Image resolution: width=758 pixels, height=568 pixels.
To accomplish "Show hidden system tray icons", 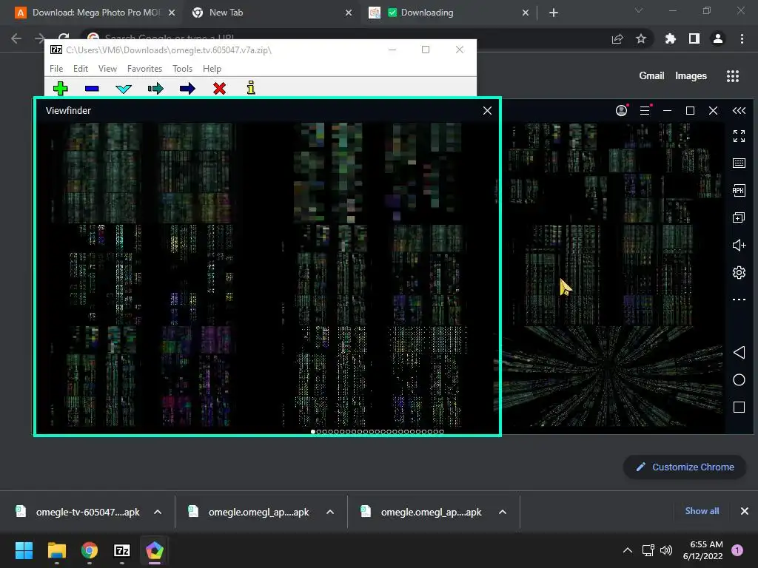I will (x=628, y=550).
